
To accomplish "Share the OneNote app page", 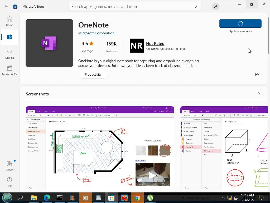I will point(257,74).
